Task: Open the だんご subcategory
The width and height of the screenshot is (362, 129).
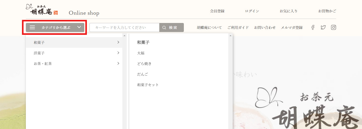Action: tap(142, 74)
